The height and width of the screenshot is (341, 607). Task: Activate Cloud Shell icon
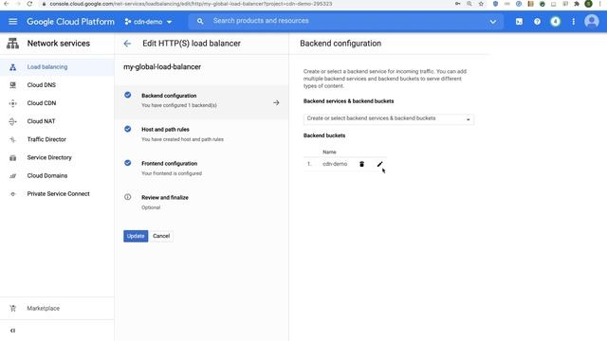pyautogui.click(x=519, y=22)
